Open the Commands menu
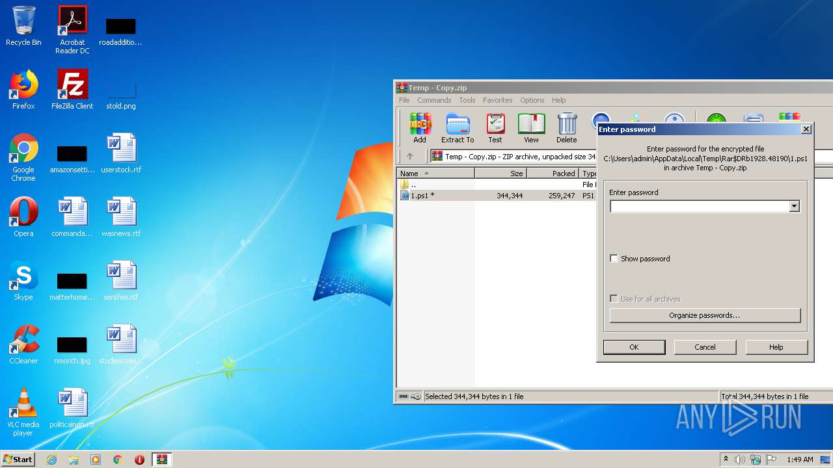The width and height of the screenshot is (833, 468). coord(434,100)
